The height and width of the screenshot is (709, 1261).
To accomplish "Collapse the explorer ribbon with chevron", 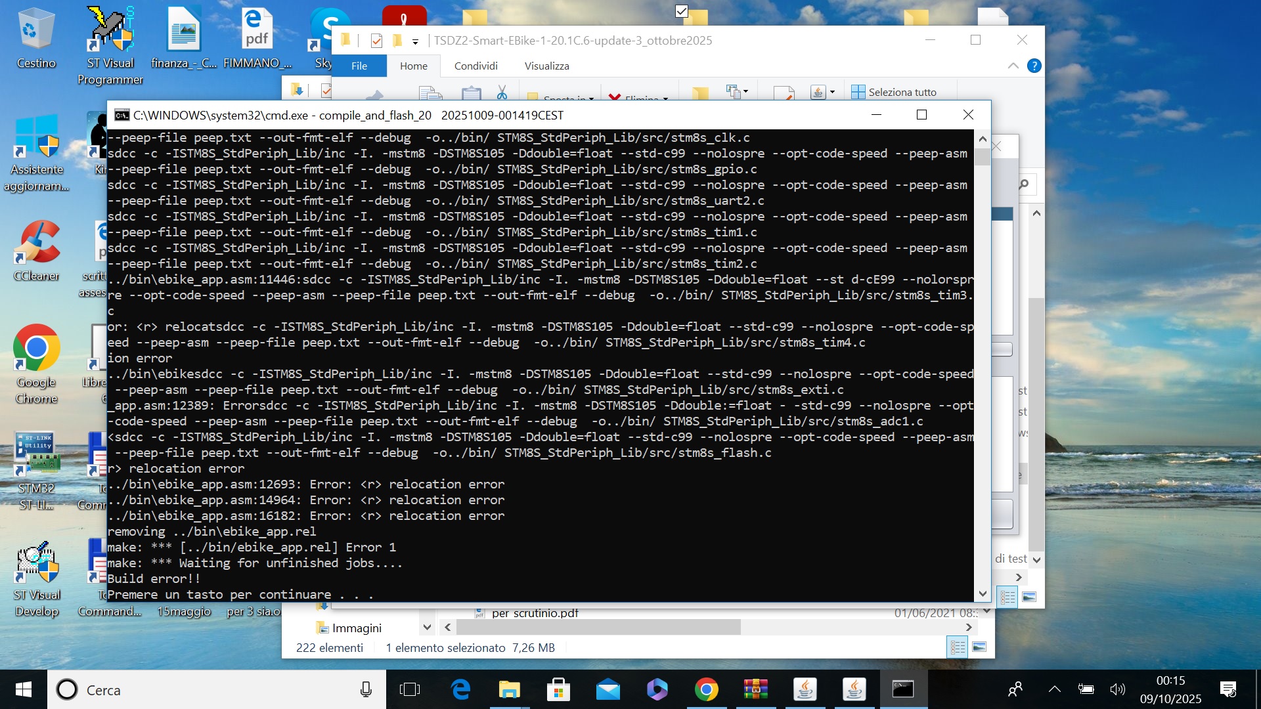I will click(1013, 66).
